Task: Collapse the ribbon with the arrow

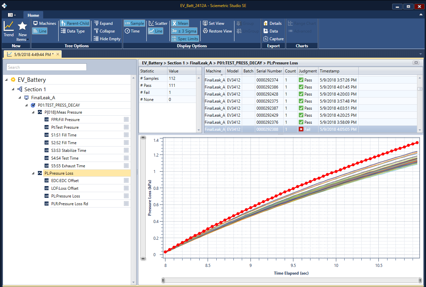Action: (x=421, y=15)
